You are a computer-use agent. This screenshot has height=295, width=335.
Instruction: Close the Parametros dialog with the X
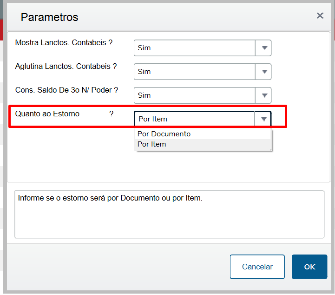pos(320,16)
